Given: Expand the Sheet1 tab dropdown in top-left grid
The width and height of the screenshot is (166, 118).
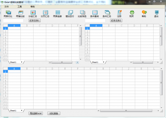Looking at the screenshot, I should pyautogui.click(x=21, y=62).
